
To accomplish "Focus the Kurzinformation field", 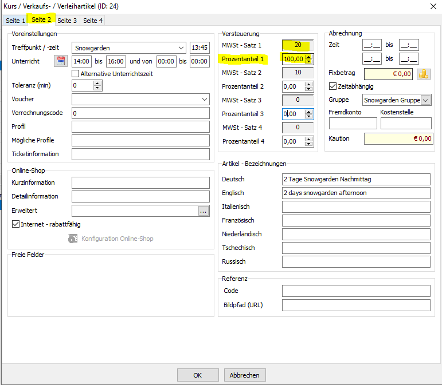I will pos(140,183).
